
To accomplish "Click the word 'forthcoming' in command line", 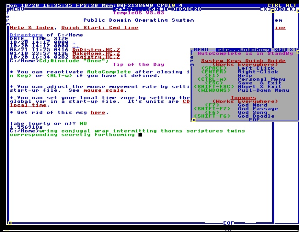I will tap(115, 135).
